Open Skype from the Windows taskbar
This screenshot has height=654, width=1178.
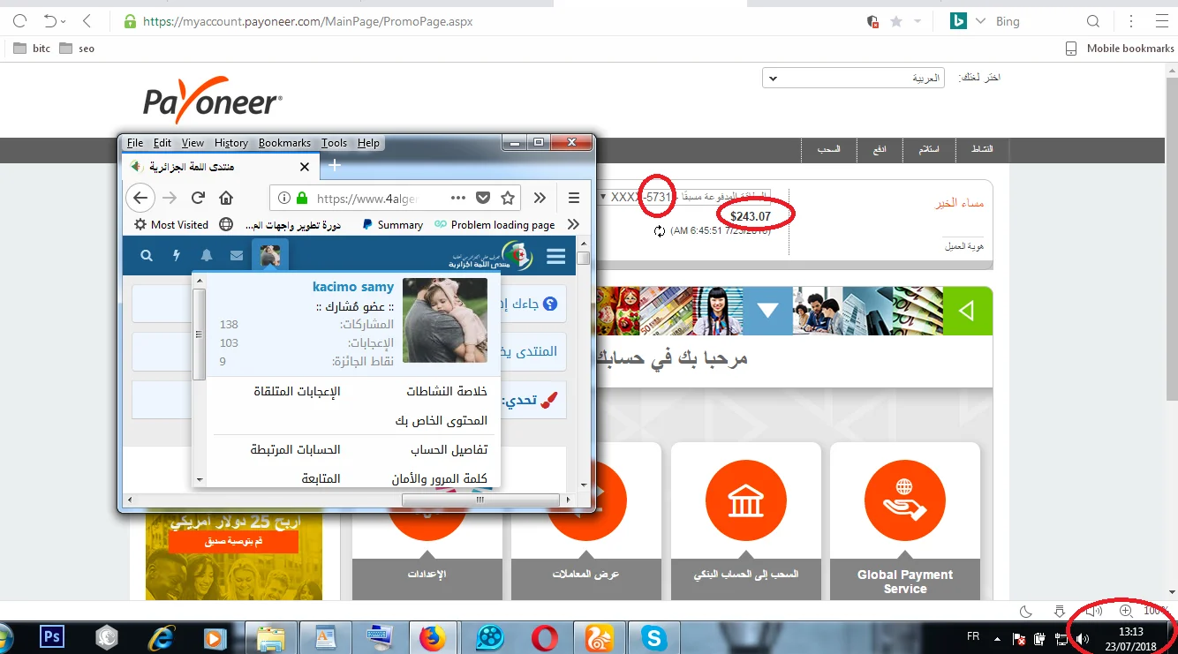pyautogui.click(x=654, y=636)
